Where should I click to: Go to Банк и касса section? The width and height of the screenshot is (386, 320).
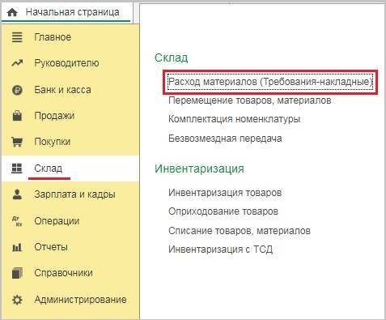point(62,90)
